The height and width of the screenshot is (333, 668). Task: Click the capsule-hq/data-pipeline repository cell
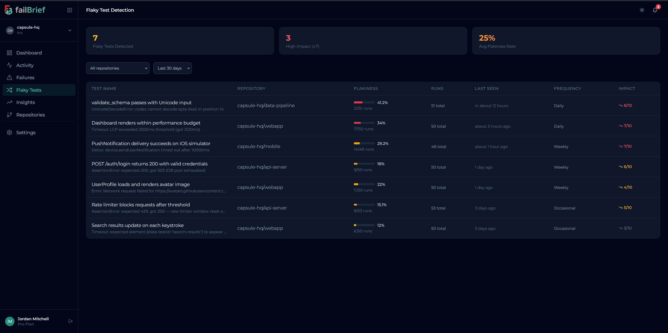(266, 106)
